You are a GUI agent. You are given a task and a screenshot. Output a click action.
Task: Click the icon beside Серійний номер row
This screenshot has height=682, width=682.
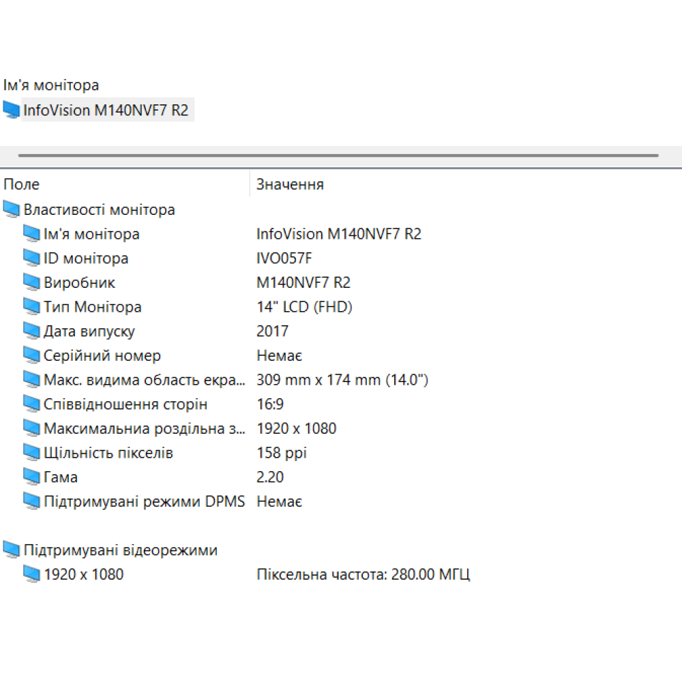[x=31, y=356]
